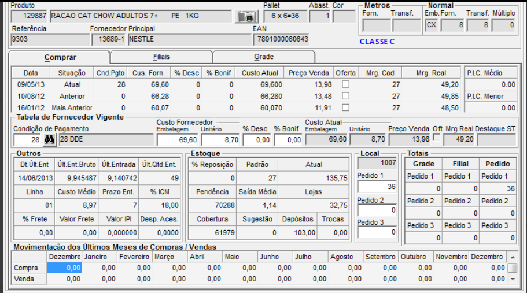Click the Pedido 2 input field
The width and height of the screenshot is (527, 293).
[x=377, y=210]
